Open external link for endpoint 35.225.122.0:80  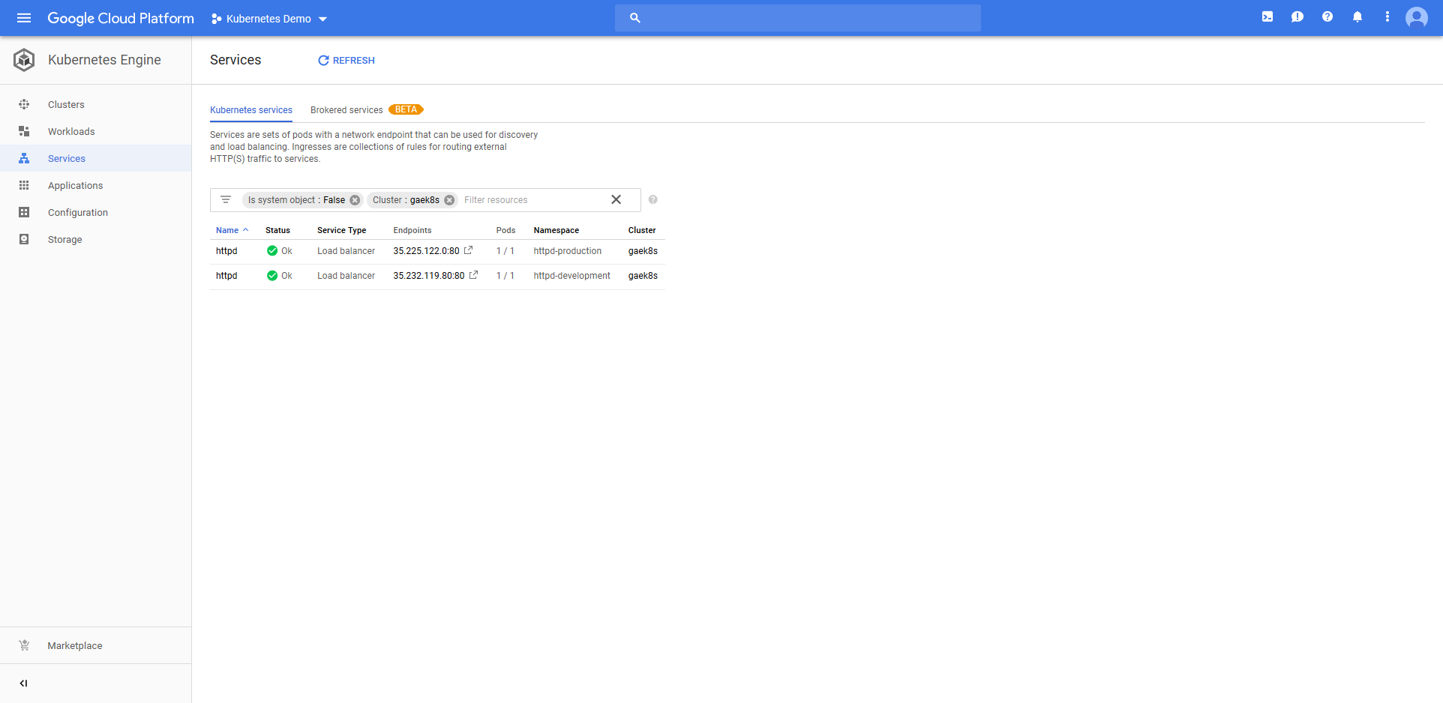pyautogui.click(x=469, y=250)
